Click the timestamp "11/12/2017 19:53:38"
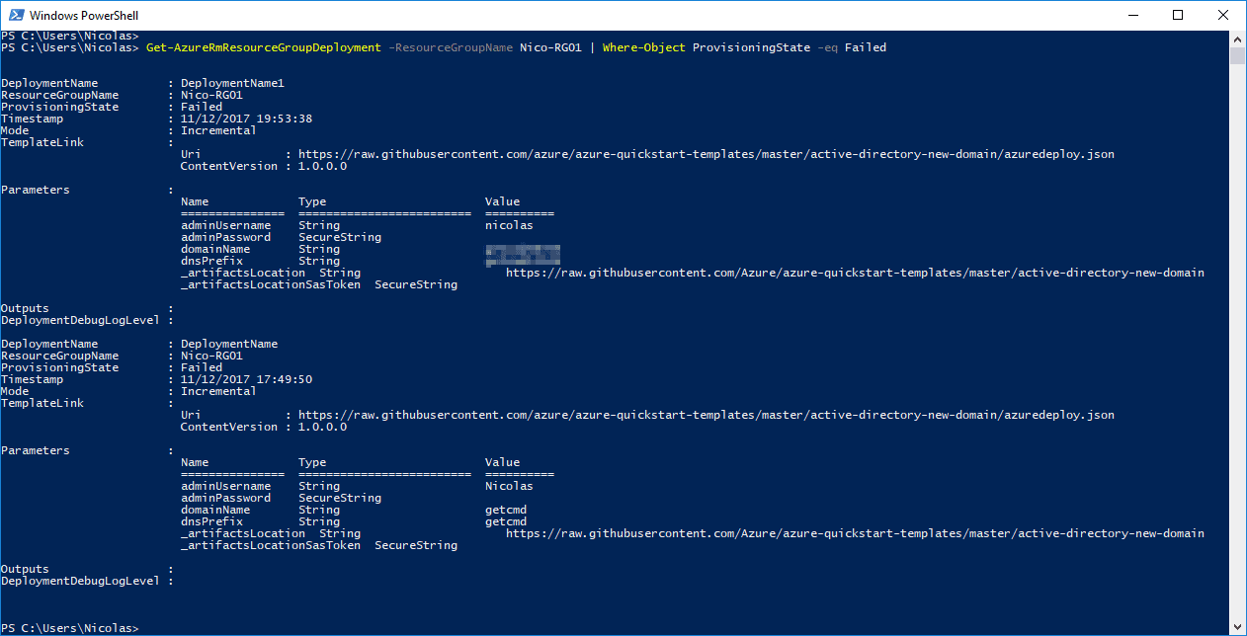Screen dimensions: 1247x636 (246, 119)
